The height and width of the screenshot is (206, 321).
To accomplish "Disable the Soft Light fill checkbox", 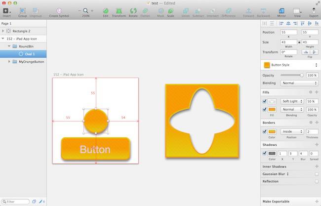I will point(265,101).
